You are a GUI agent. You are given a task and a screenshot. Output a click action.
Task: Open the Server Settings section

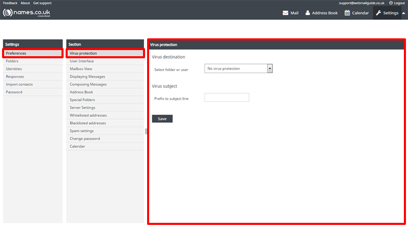point(83,107)
